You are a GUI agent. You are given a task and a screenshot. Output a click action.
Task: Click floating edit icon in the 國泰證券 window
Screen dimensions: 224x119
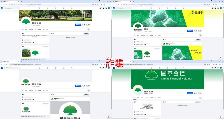(x=109, y=117)
